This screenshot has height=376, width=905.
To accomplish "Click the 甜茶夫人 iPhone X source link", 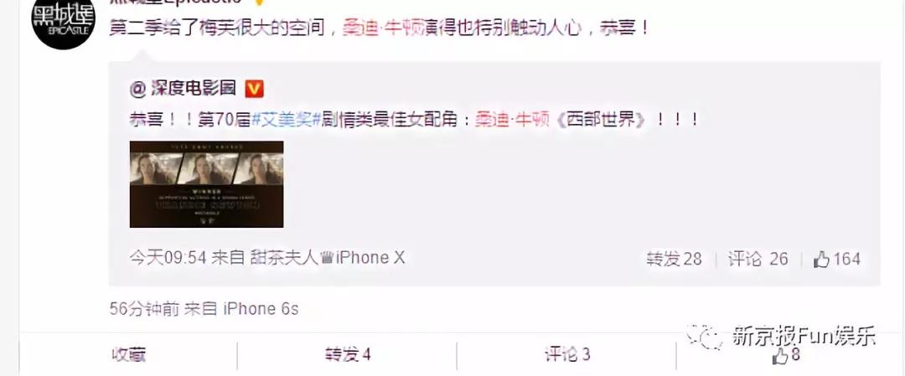I will tap(328, 258).
